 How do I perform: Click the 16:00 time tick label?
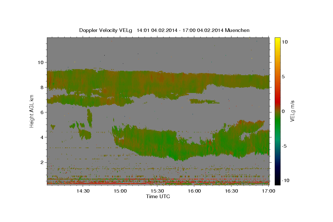[194, 191]
